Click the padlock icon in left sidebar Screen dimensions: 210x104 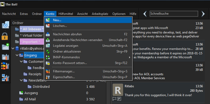pos(5,36)
